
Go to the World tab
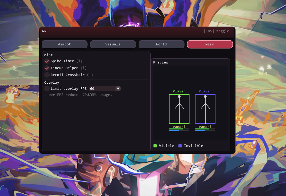point(161,44)
